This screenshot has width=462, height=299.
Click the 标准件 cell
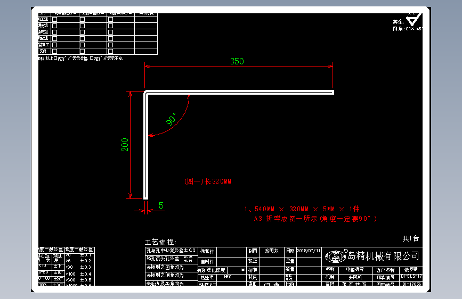tap(207, 251)
